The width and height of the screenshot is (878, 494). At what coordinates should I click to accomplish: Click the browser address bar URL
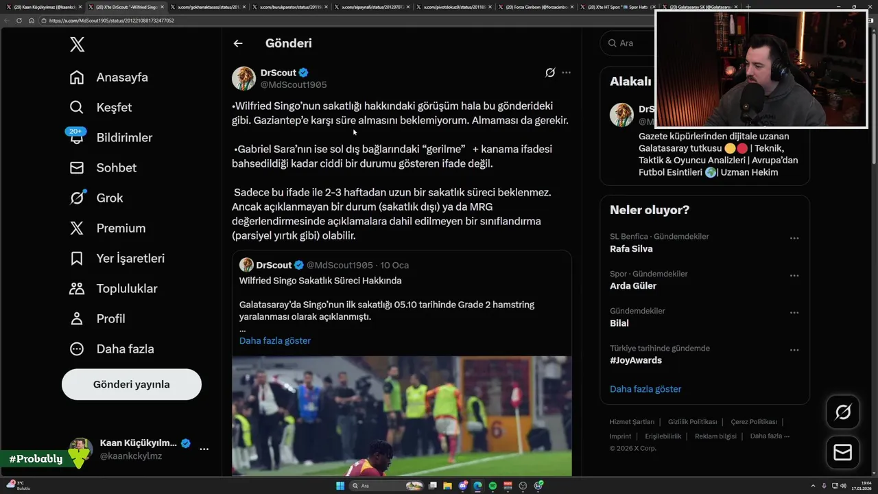point(112,21)
